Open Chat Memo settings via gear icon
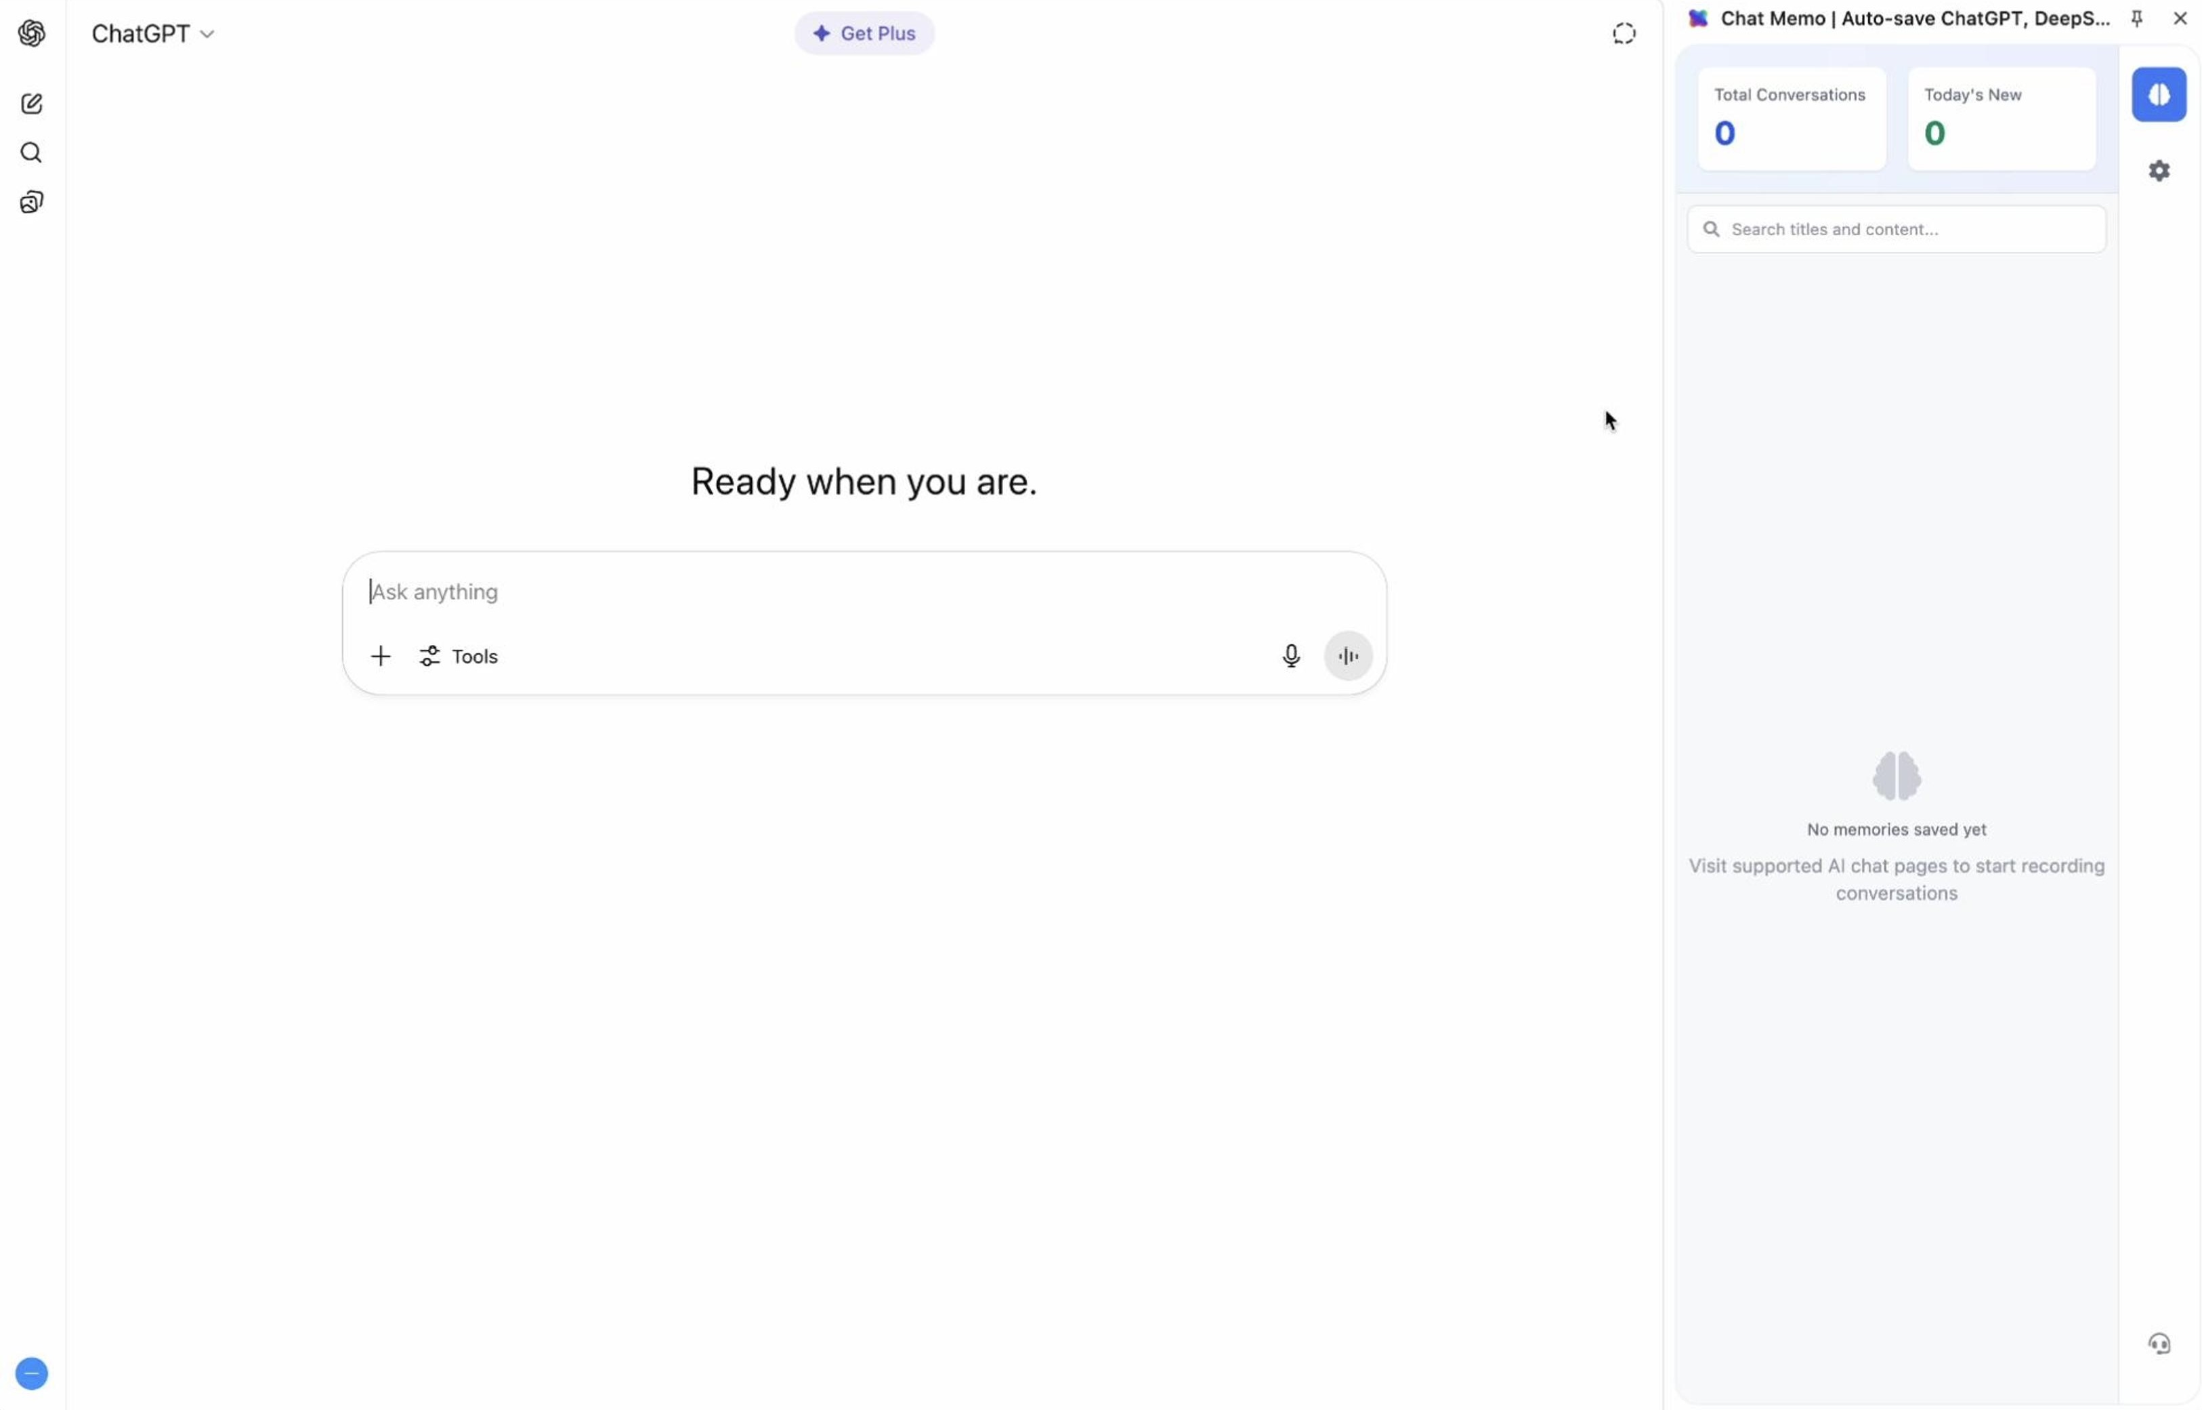 (2158, 170)
